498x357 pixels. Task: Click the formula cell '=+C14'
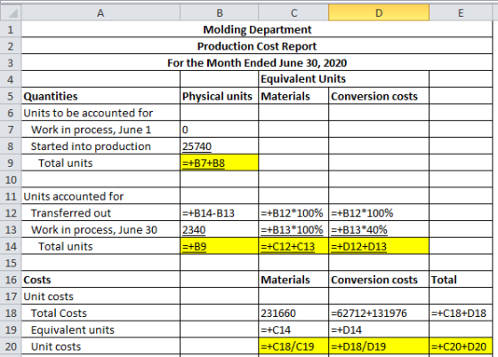point(293,329)
